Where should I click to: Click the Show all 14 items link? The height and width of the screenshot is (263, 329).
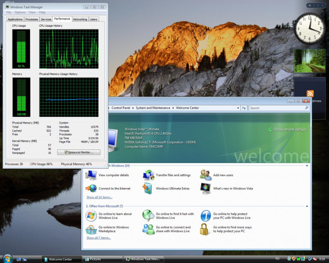coord(100,197)
